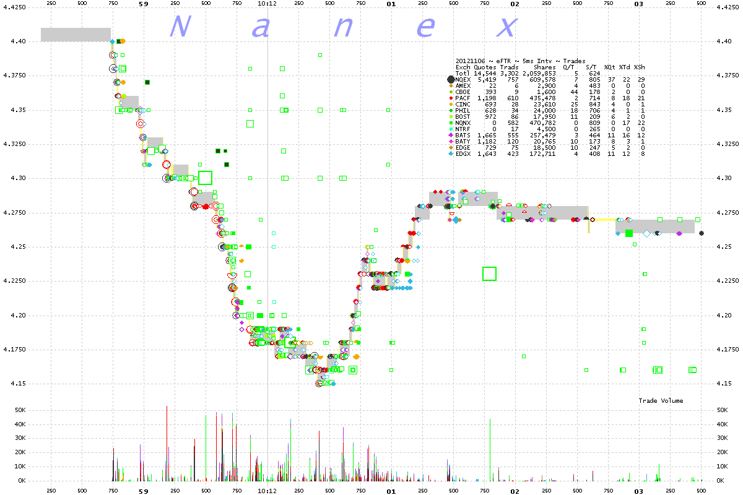This screenshot has height=495, width=743.
Task: Click the lime square marker beside BOST
Action: click(451, 116)
